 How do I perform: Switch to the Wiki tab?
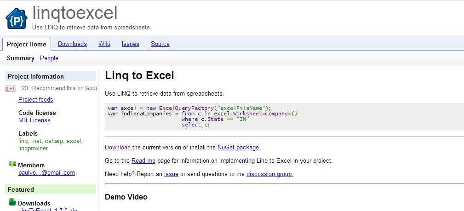pyautogui.click(x=104, y=44)
